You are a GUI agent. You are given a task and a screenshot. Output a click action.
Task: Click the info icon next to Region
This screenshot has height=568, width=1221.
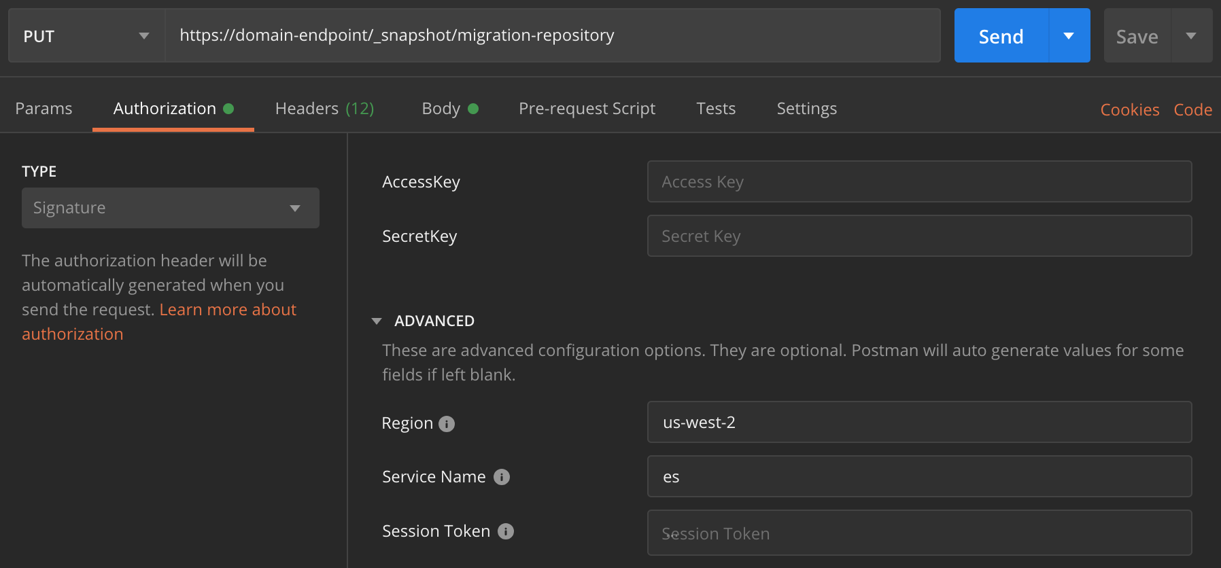tap(447, 423)
